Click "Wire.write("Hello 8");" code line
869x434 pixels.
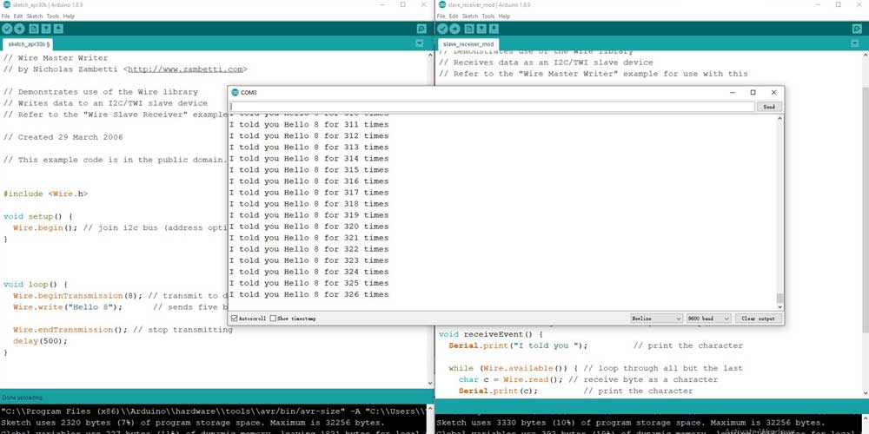pyautogui.click(x=68, y=307)
